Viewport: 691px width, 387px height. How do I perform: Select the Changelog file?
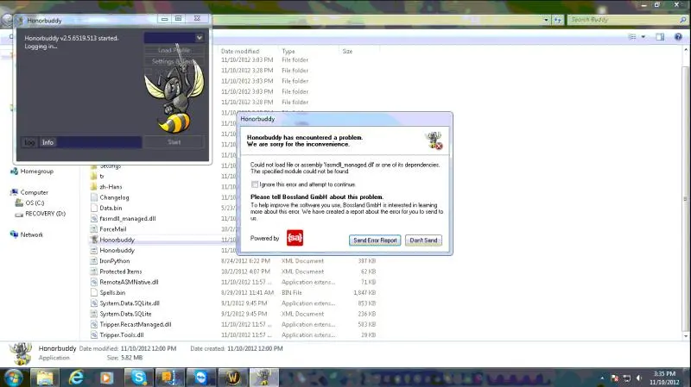point(114,197)
